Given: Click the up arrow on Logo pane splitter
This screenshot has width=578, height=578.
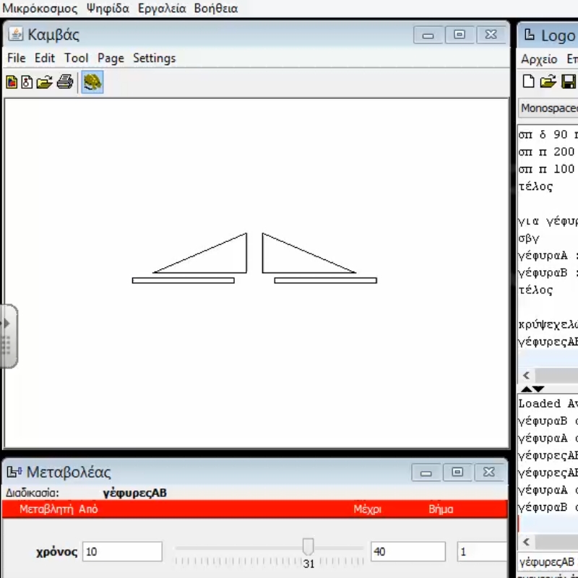Looking at the screenshot, I should point(527,389).
